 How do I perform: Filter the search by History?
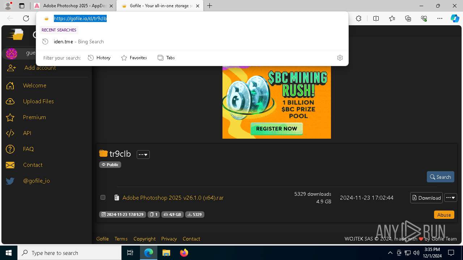(x=99, y=58)
